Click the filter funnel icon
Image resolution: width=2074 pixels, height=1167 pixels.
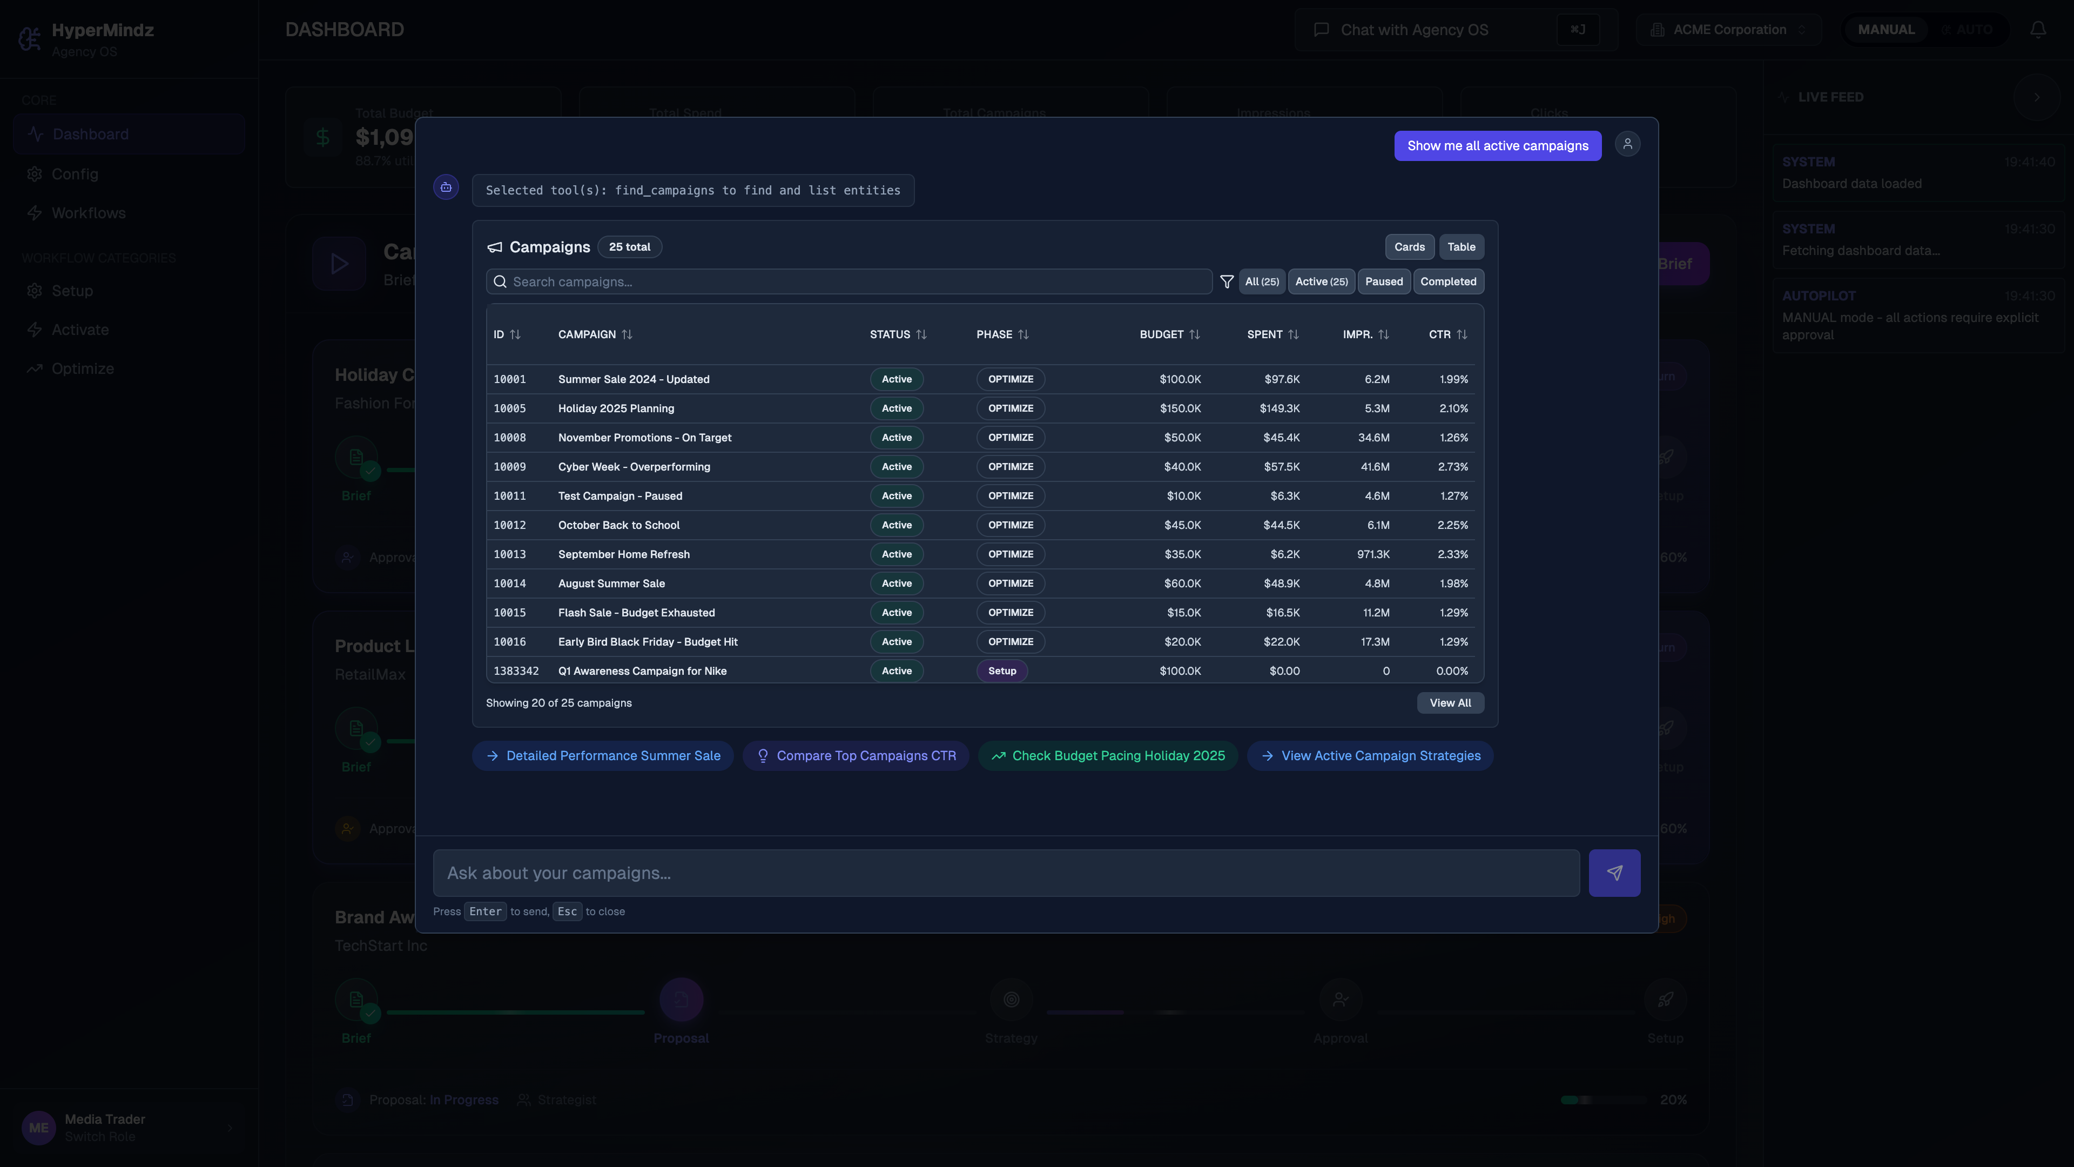point(1226,281)
